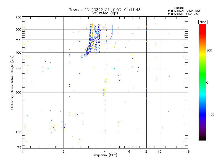
Task: Click the dense blue echo trace cluster
Action: (92, 40)
